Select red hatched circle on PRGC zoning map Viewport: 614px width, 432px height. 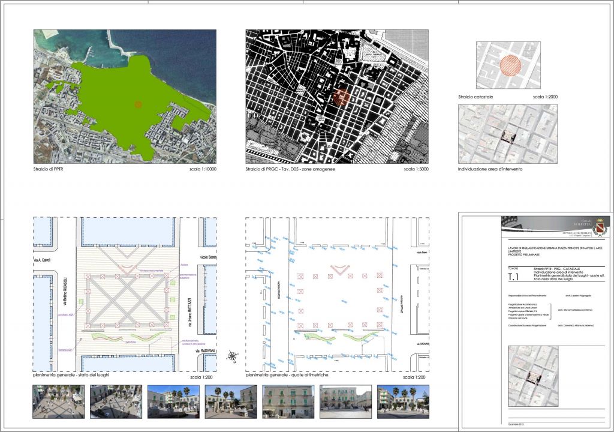[341, 98]
